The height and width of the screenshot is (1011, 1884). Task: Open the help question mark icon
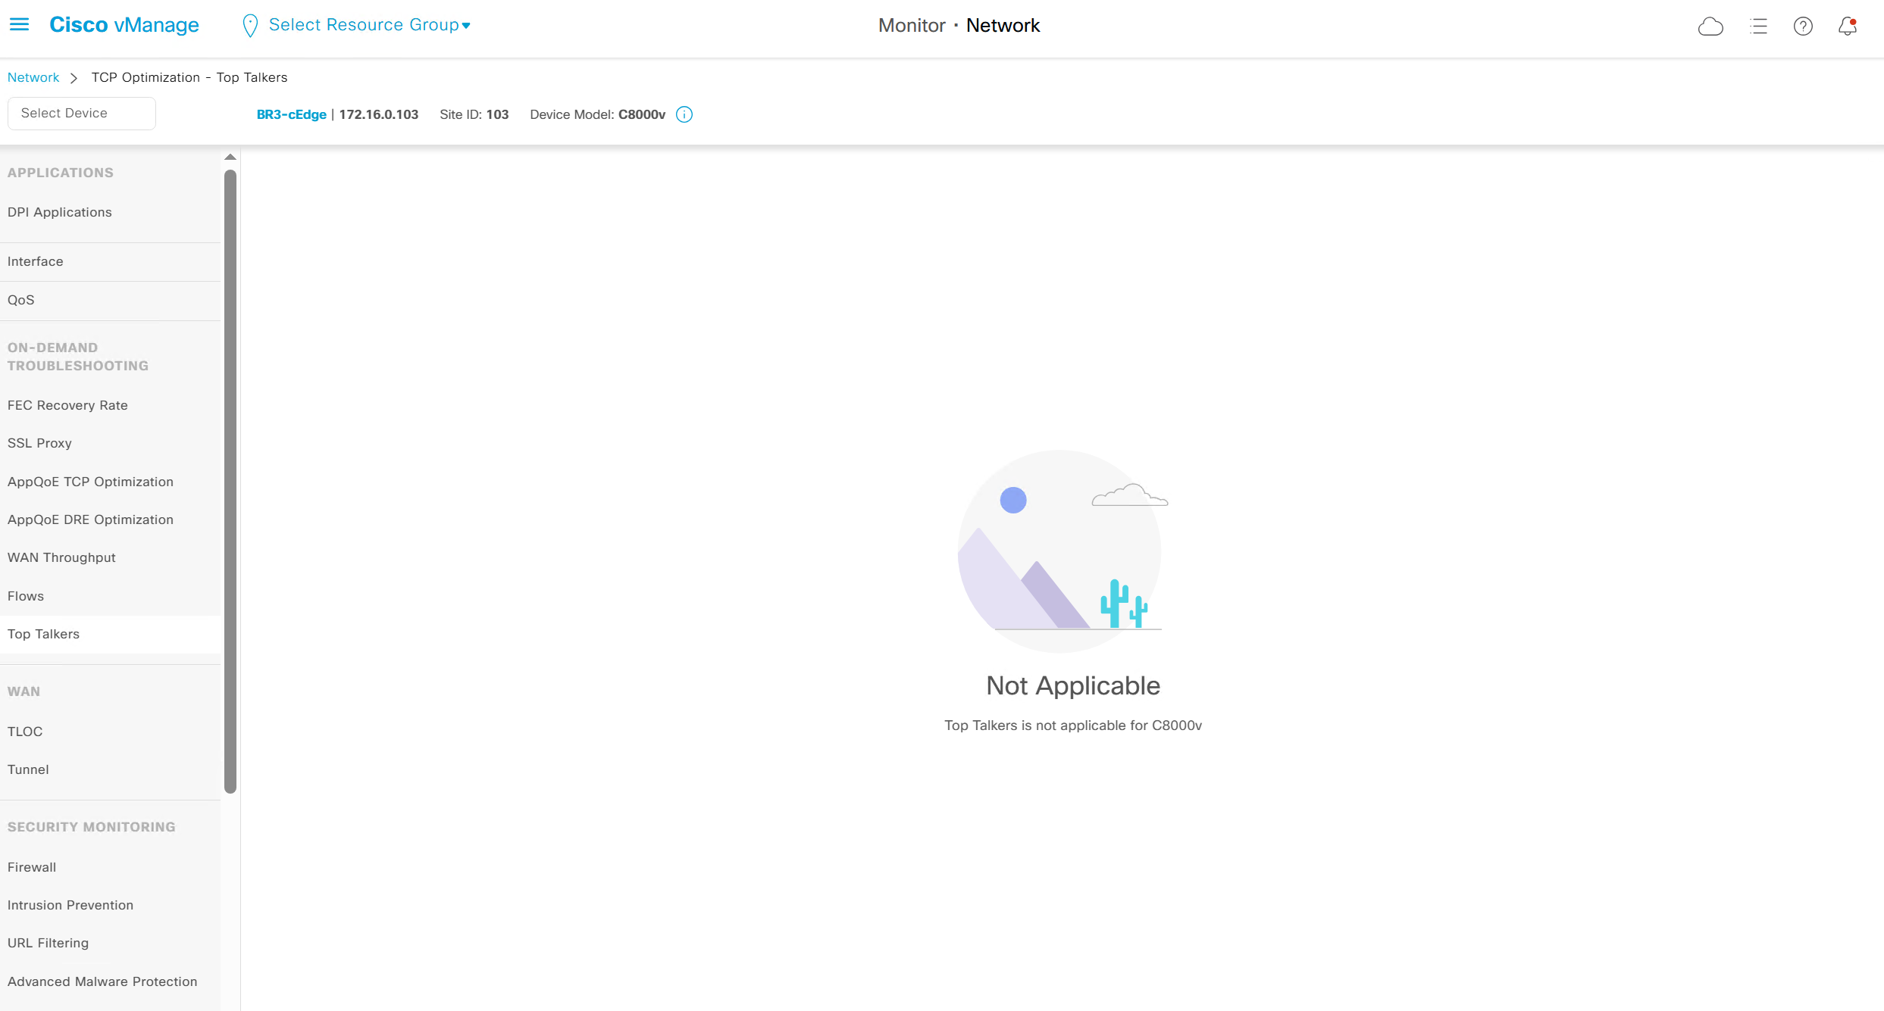coord(1803,27)
